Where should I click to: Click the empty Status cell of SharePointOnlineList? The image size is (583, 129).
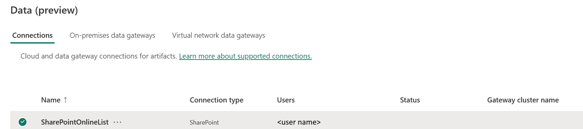click(441, 122)
